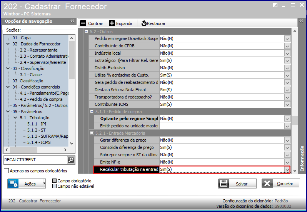Select 5.1.4 - ICMS tree item
This screenshot has height=212, width=307.
(39, 142)
